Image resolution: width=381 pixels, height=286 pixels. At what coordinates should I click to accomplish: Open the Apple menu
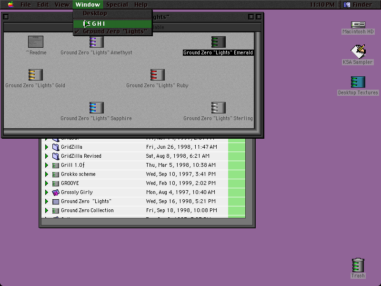[10, 4]
